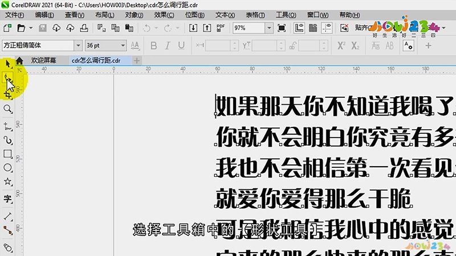Click the Cut icon in toolbar
This screenshot has width=456, height=256.
101,28
